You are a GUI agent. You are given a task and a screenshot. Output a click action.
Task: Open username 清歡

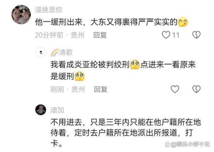click(x=66, y=52)
